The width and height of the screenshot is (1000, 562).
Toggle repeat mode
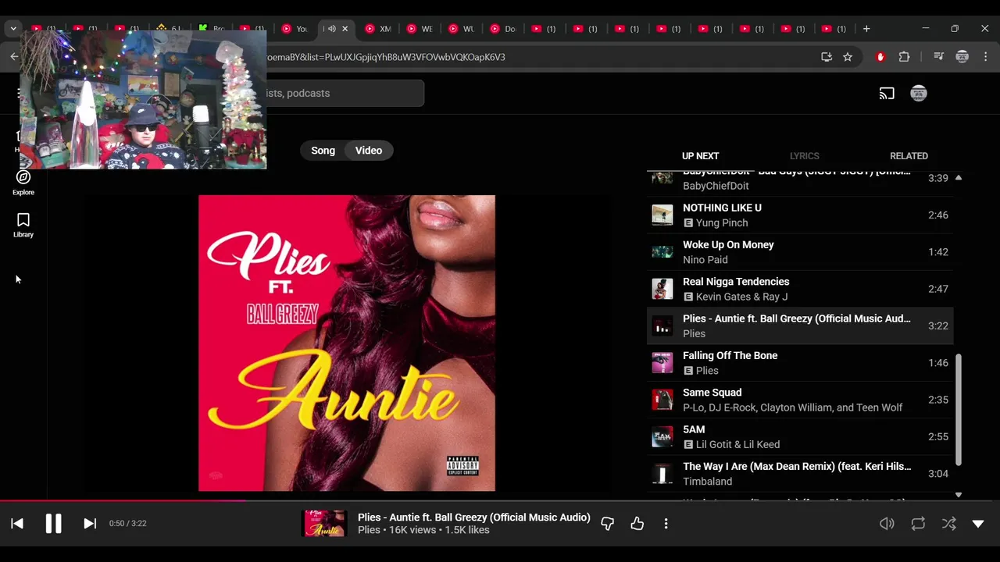(x=918, y=524)
